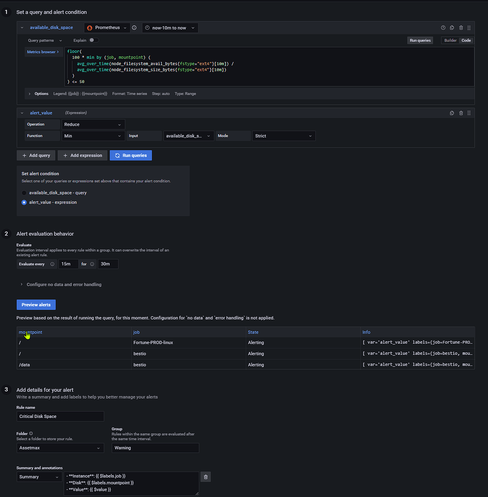
Task: Delete the alert_value expression with trash icon
Action: 461,113
